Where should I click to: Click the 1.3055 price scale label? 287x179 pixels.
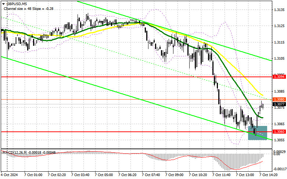pos(280,140)
